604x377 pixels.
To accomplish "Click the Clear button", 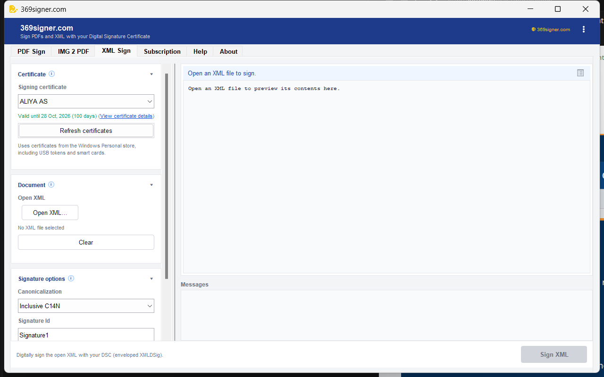I will pos(86,242).
